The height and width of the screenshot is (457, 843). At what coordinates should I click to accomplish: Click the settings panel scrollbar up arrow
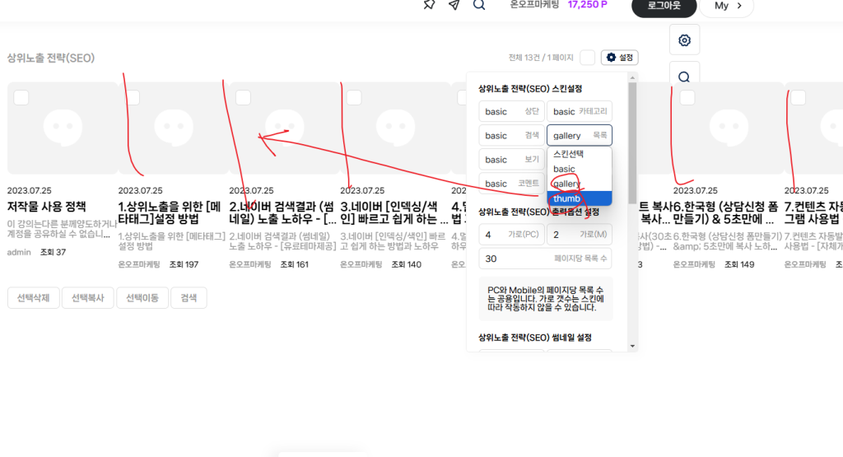[632, 77]
